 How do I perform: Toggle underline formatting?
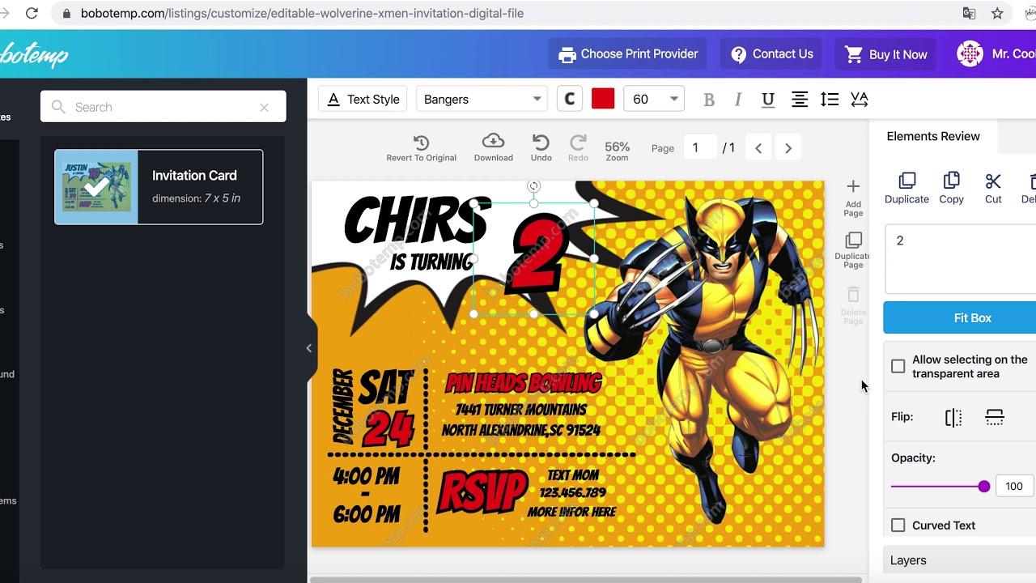[x=768, y=100]
